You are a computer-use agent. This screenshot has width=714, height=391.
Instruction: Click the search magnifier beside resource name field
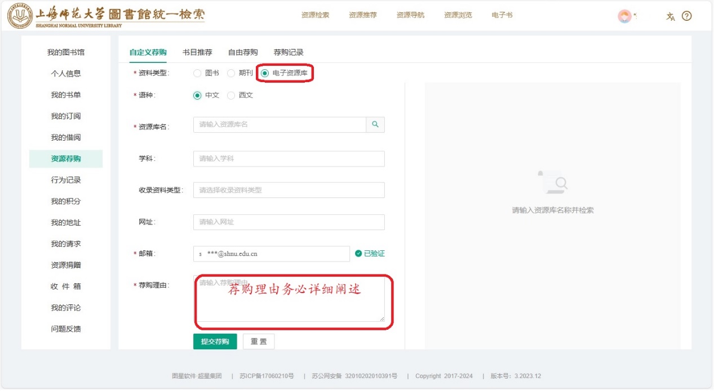coord(375,125)
